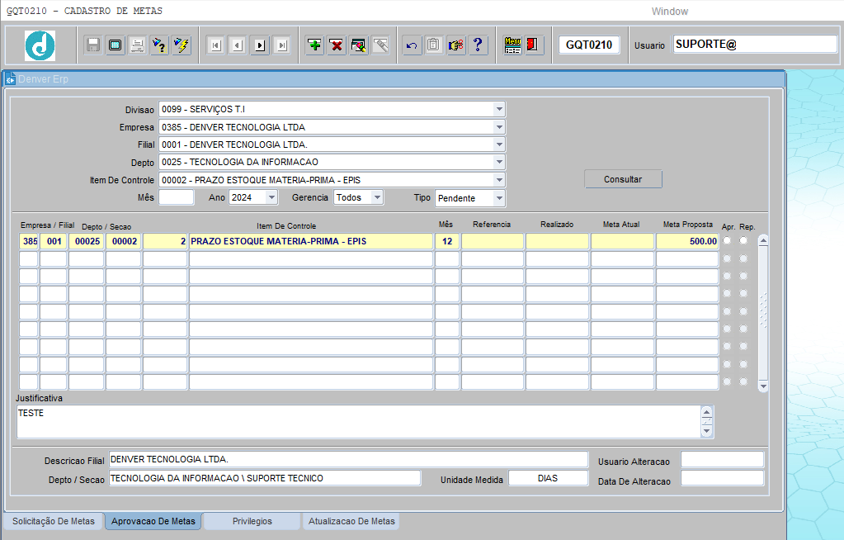Insert new record with green plus icon

(x=314, y=45)
